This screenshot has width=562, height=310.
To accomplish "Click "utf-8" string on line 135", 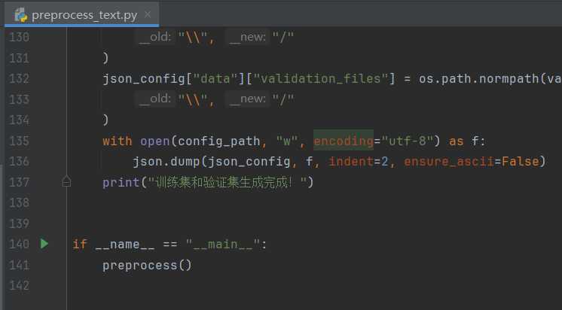I will [x=407, y=141].
